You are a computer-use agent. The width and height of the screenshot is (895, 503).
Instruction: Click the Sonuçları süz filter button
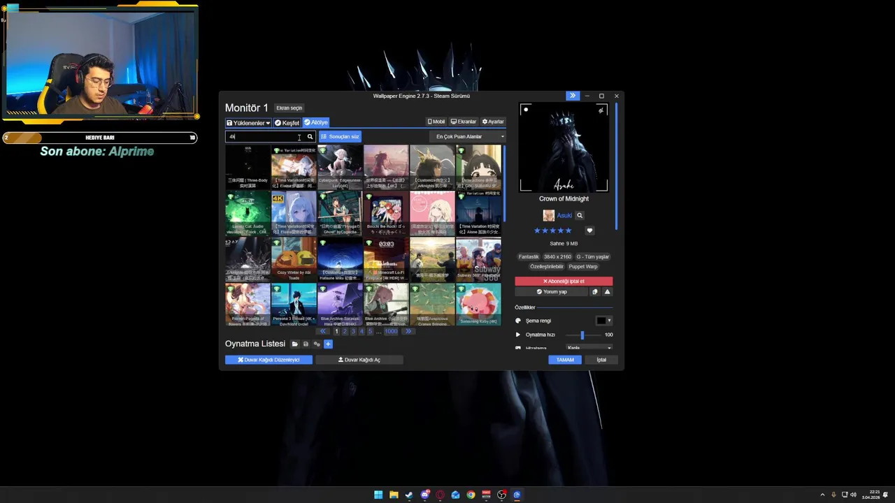[x=340, y=137]
